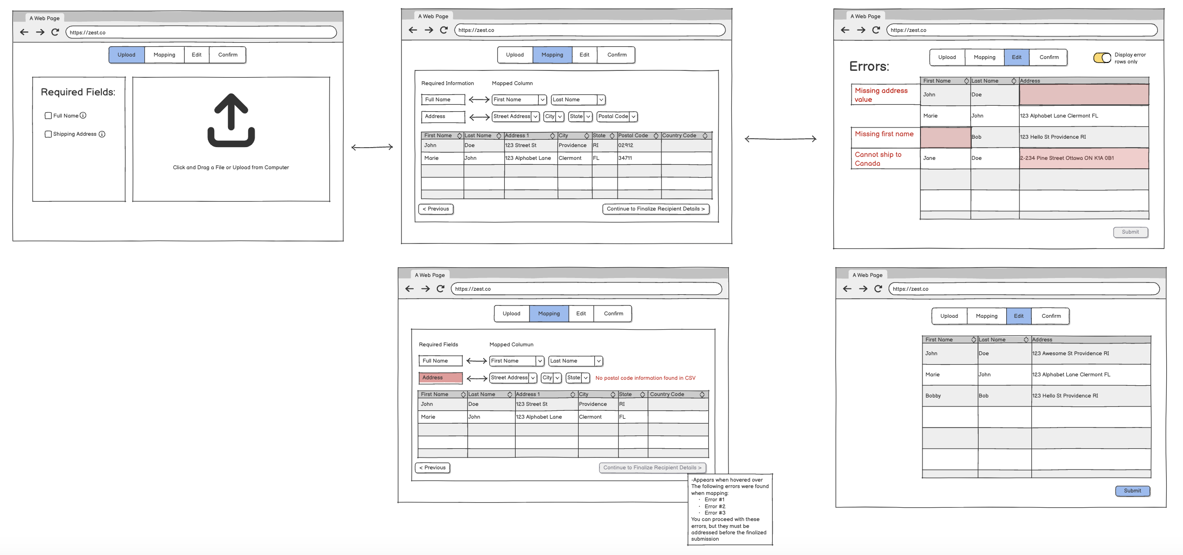Click the info icon beside Shipping Address
1183x555 pixels.
tap(102, 133)
